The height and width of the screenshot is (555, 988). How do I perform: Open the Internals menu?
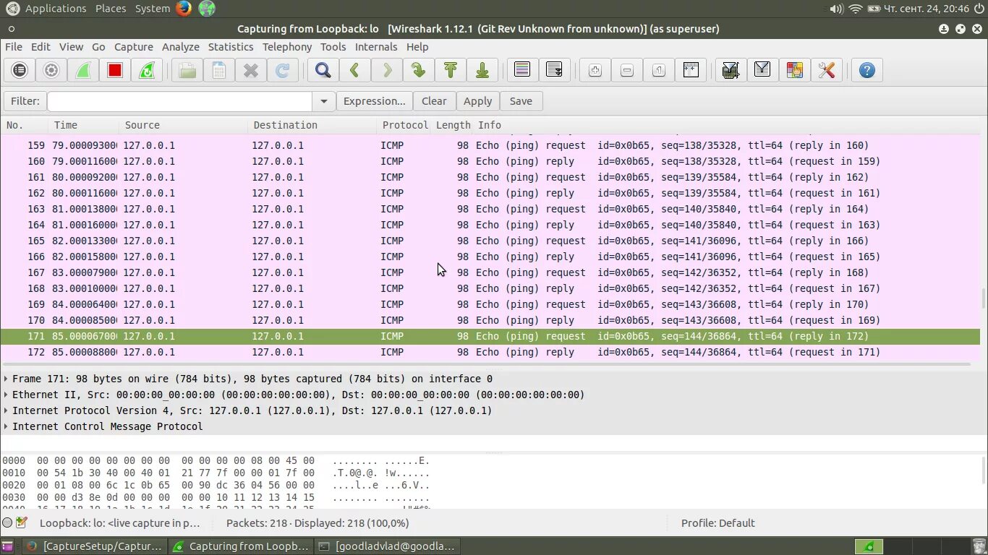(x=376, y=46)
